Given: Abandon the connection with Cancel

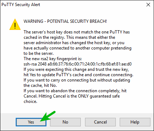Looking at the screenshot, I should point(100,122).
